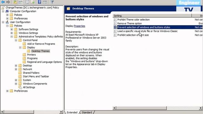Collapse Policies under User Configuration
Viewport: 203px width, 114px height.
7,26
